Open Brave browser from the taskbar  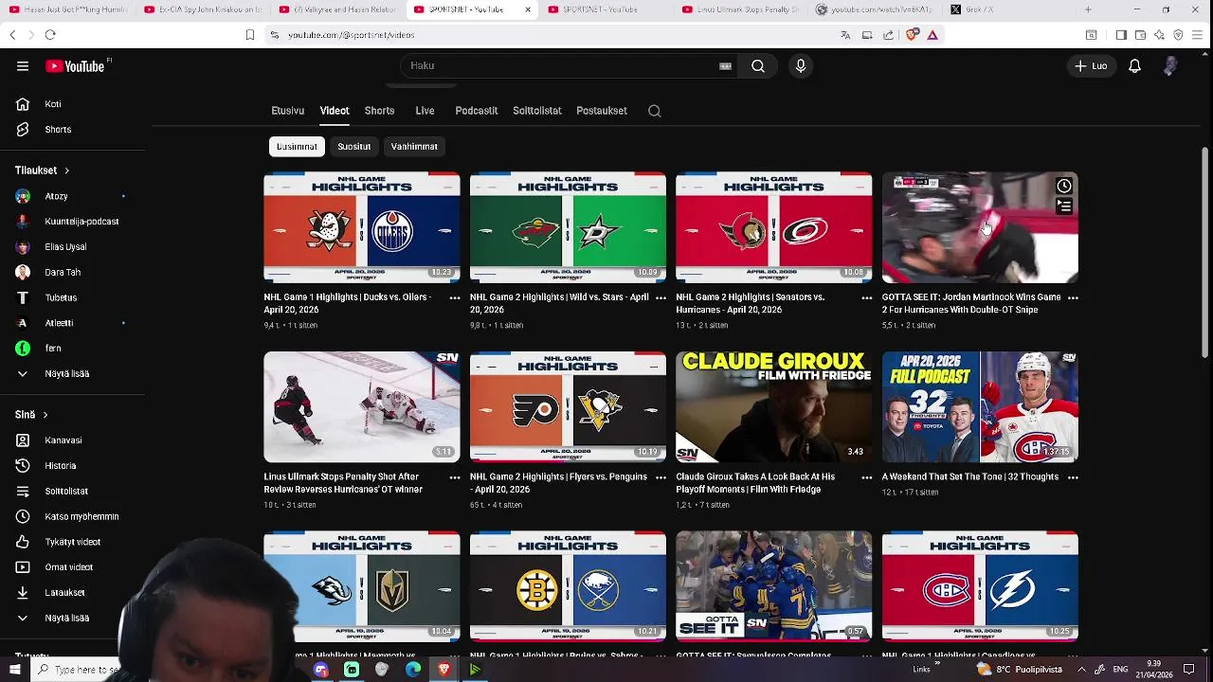click(x=444, y=670)
